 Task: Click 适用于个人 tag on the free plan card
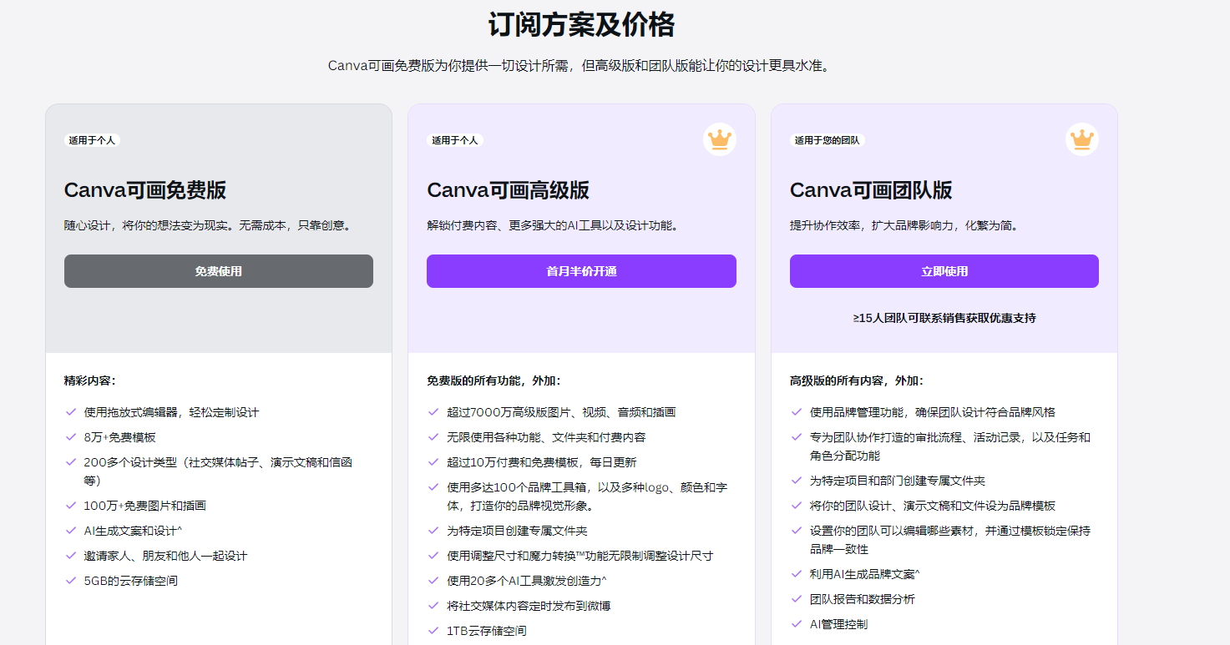92,140
